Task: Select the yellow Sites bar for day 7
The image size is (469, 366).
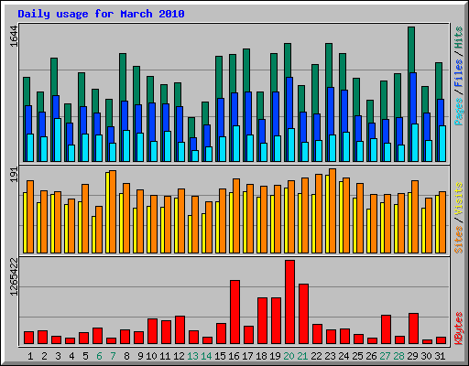Action: [x=107, y=212]
